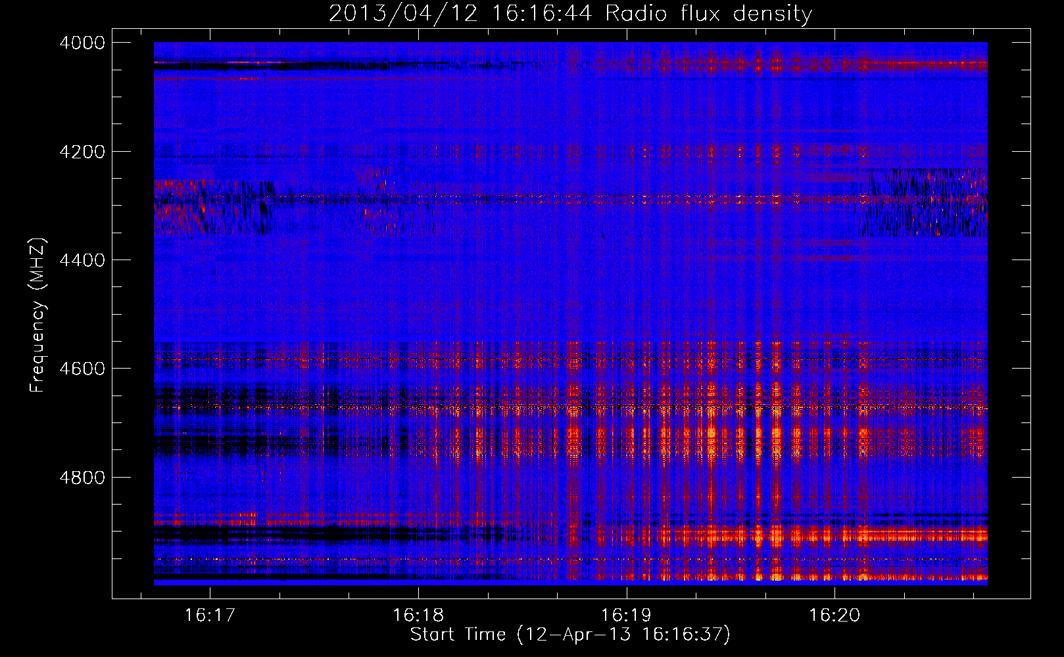The image size is (1064, 657).
Task: Click the 'Frequency (MHZ)' y-axis title
Action: click(38, 315)
